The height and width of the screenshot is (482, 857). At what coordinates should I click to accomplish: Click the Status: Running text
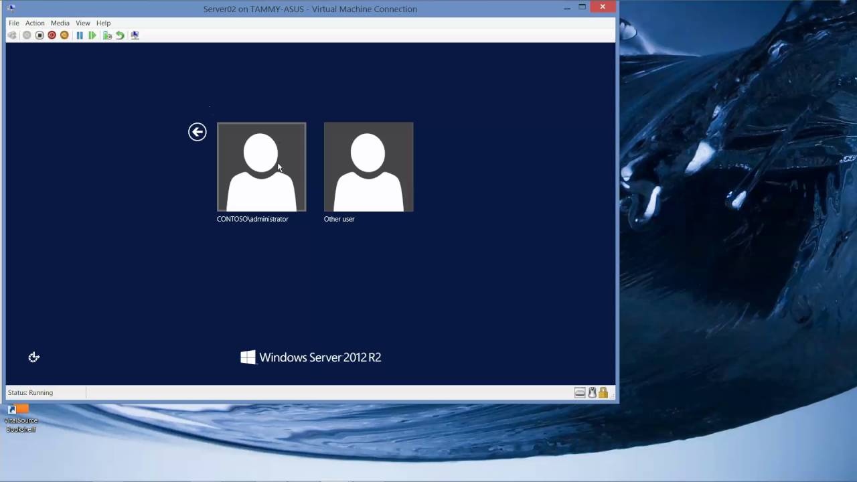click(30, 393)
